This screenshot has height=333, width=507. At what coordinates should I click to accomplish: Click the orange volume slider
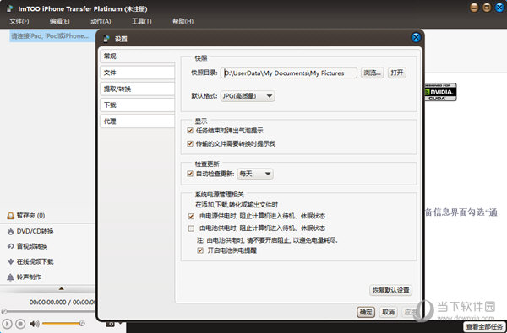63,323
